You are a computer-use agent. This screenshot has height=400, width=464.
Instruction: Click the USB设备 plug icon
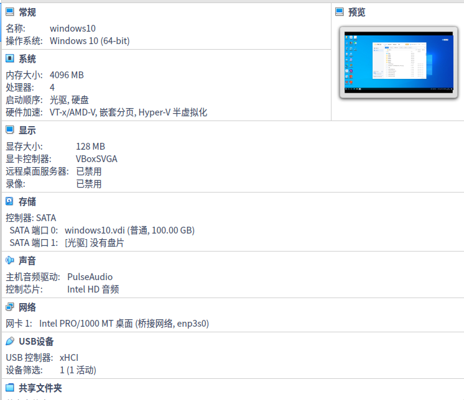click(x=10, y=341)
